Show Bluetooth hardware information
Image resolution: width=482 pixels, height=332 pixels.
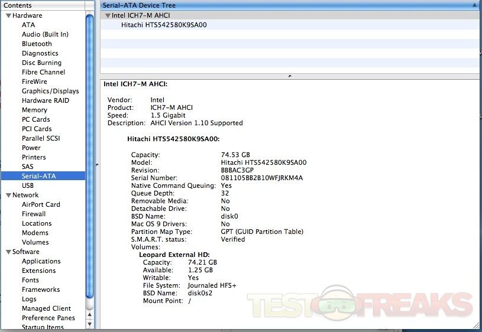click(37, 44)
